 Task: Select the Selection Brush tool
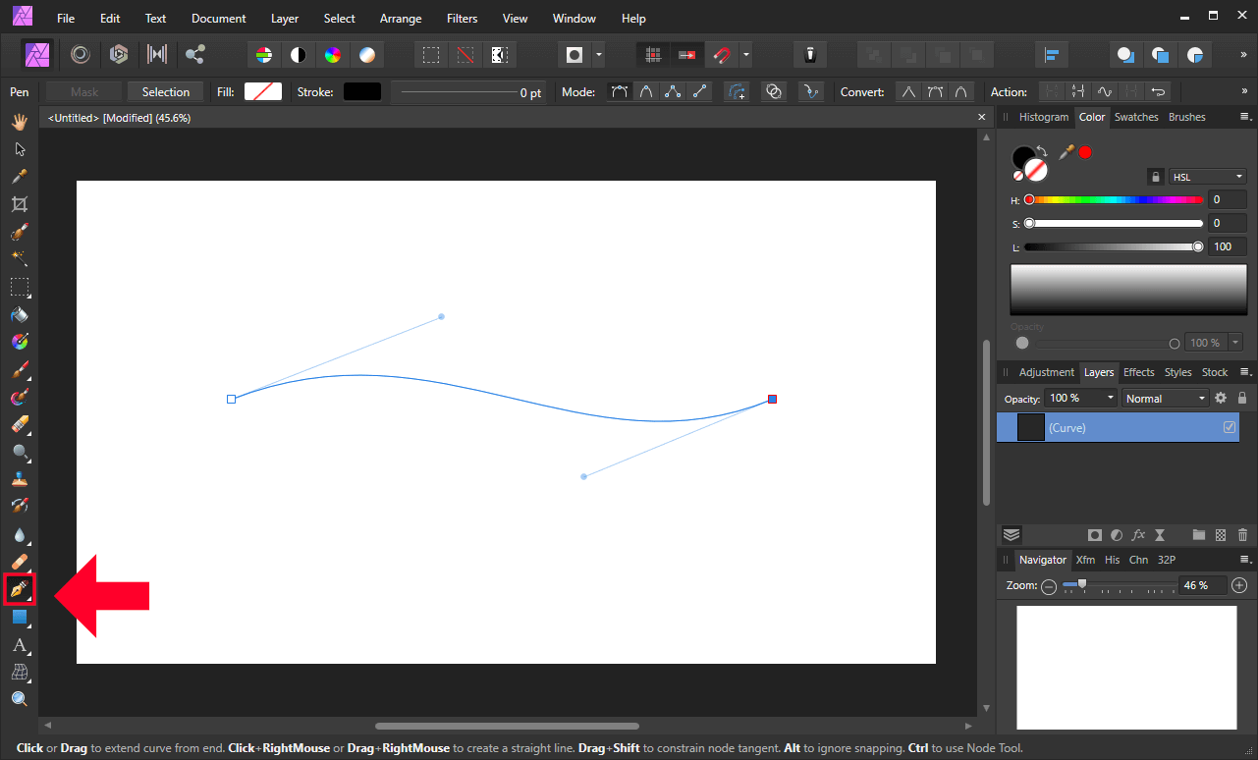(19, 233)
